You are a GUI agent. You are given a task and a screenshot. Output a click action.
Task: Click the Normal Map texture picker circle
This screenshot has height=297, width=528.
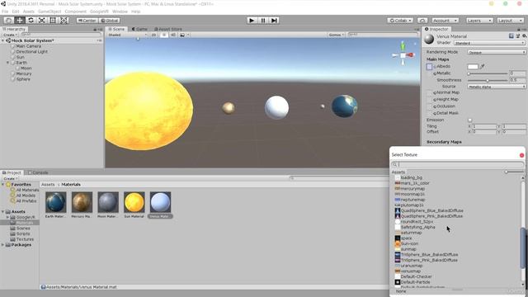tap(435, 92)
